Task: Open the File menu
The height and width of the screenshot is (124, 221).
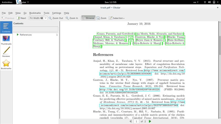Action: pyautogui.click(x=4, y=13)
